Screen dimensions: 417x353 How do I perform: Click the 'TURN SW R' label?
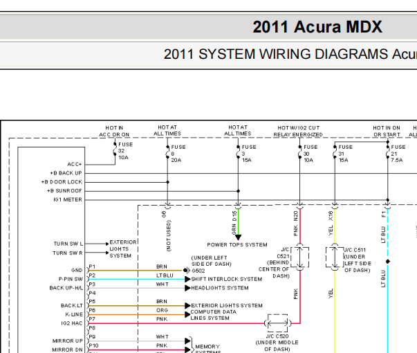[68, 253]
